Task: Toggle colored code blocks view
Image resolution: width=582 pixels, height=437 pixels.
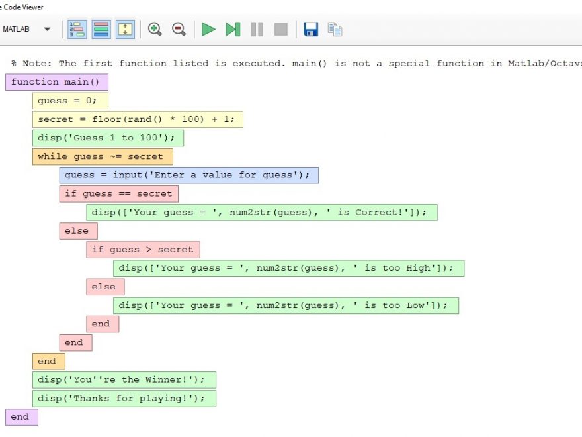Action: point(101,29)
